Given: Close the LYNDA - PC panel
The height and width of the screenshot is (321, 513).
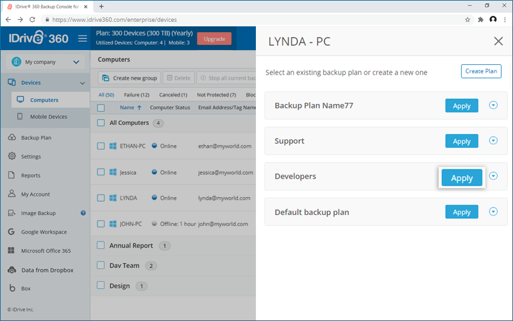Looking at the screenshot, I should pyautogui.click(x=498, y=41).
